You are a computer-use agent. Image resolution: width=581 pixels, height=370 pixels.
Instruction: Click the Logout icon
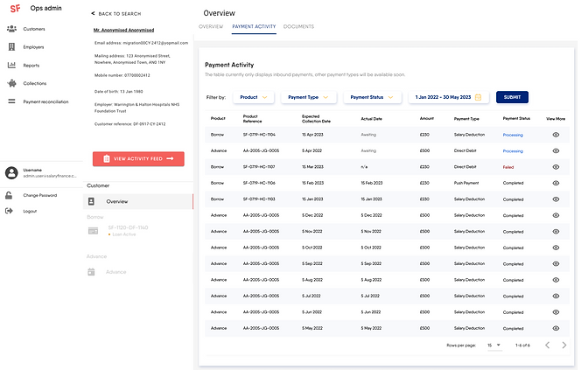(x=9, y=211)
